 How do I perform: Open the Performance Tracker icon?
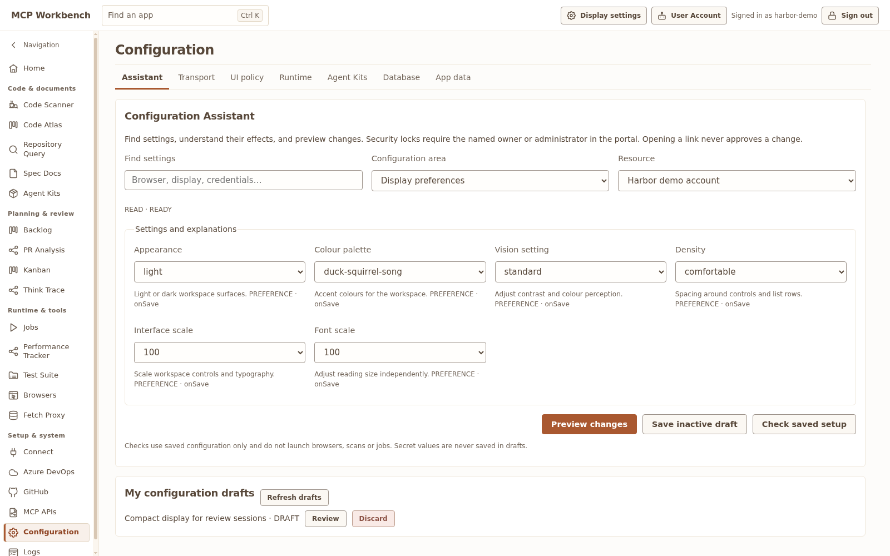click(x=13, y=351)
